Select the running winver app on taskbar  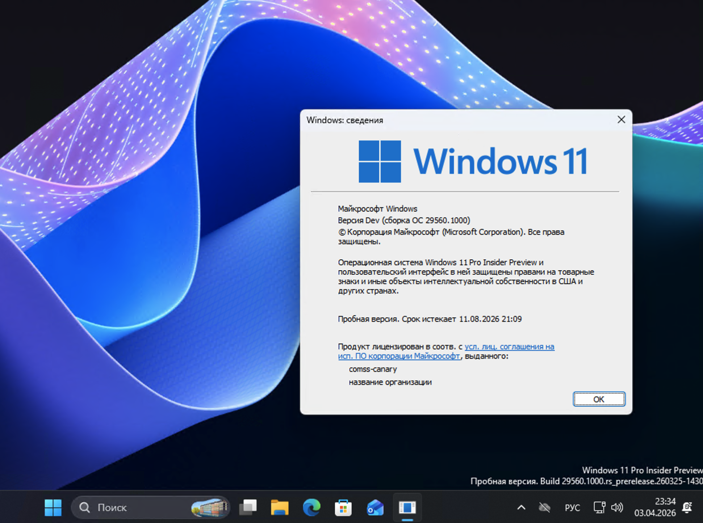407,507
